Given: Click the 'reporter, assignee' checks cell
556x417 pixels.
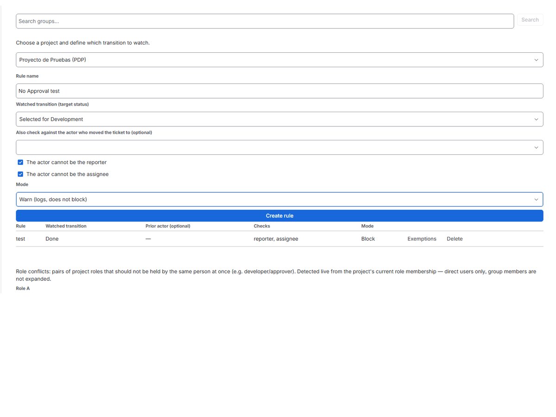Looking at the screenshot, I should coord(276,239).
